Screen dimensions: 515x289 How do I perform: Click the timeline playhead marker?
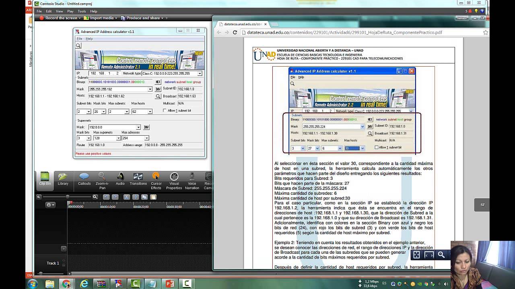[x=69, y=203]
